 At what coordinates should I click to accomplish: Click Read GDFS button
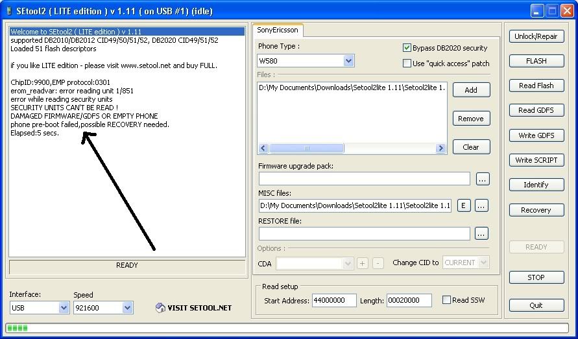(536, 111)
